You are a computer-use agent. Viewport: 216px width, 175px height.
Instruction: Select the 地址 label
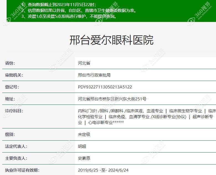10,99
